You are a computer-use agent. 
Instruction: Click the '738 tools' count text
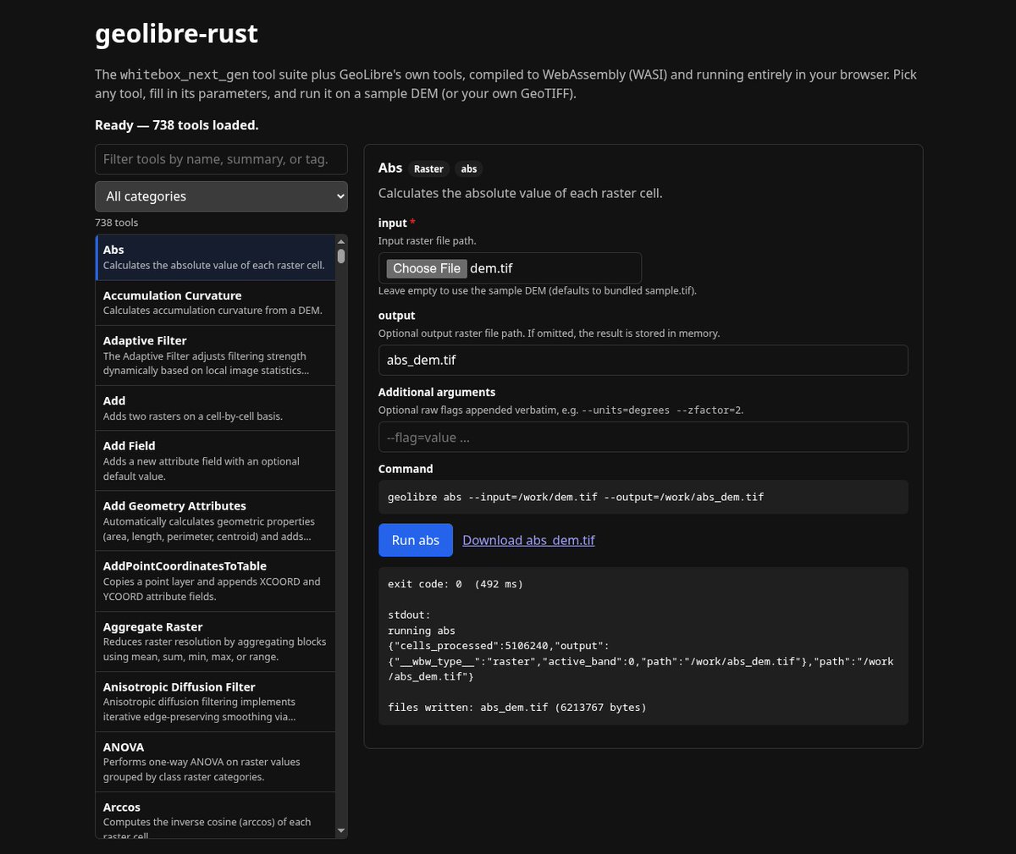click(x=116, y=223)
